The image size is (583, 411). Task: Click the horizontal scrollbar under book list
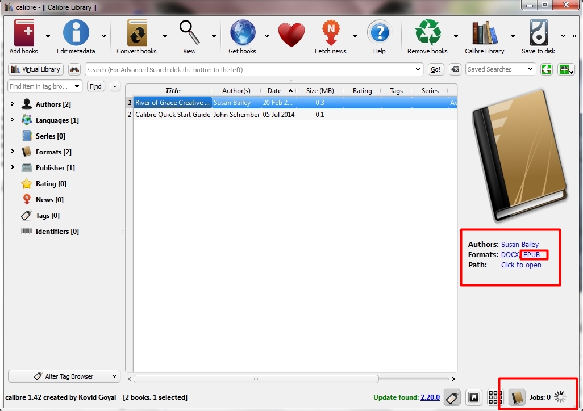pos(256,379)
